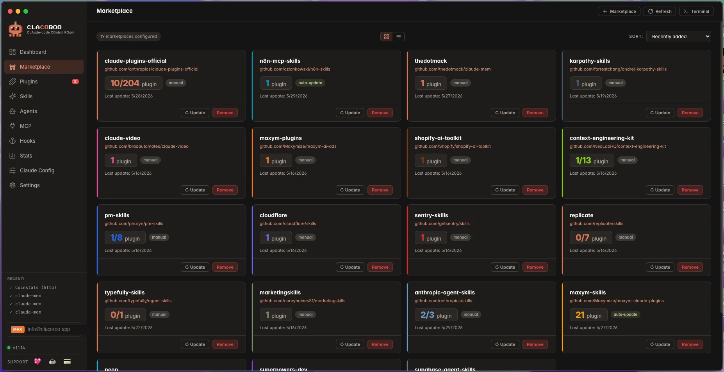Go to the MCP menu item

pyautogui.click(x=44, y=126)
